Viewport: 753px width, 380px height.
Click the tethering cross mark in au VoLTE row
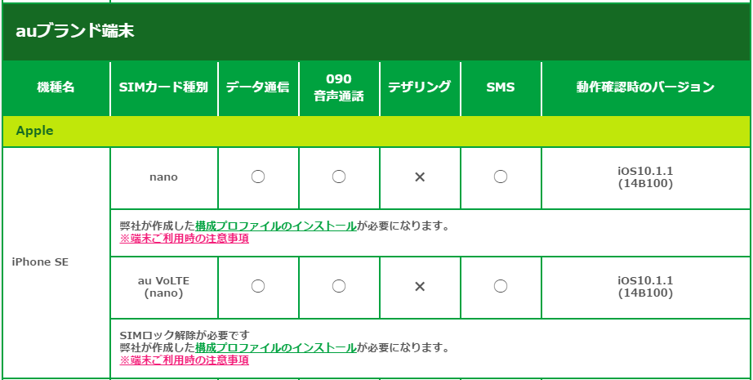click(420, 287)
